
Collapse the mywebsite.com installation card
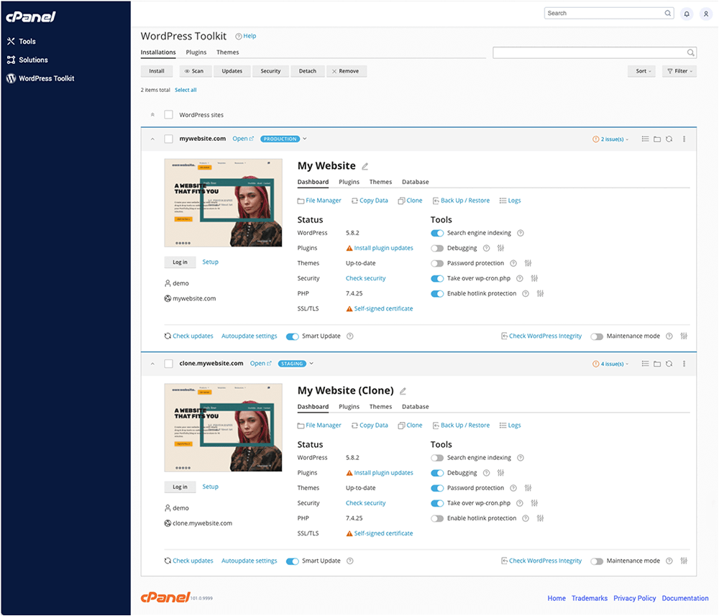[x=152, y=139]
